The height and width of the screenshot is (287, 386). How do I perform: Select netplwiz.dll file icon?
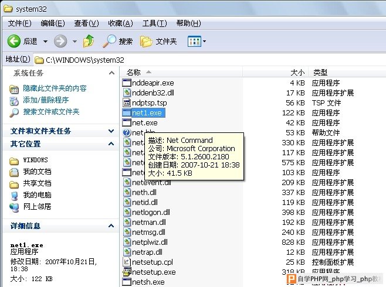[x=127, y=242]
